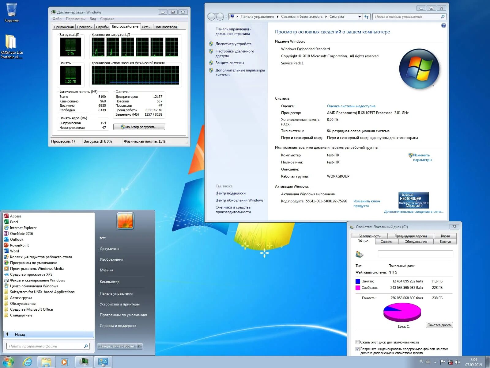Open the Безопасность tab in disk properties
This screenshot has height=368, width=490.
(x=369, y=236)
